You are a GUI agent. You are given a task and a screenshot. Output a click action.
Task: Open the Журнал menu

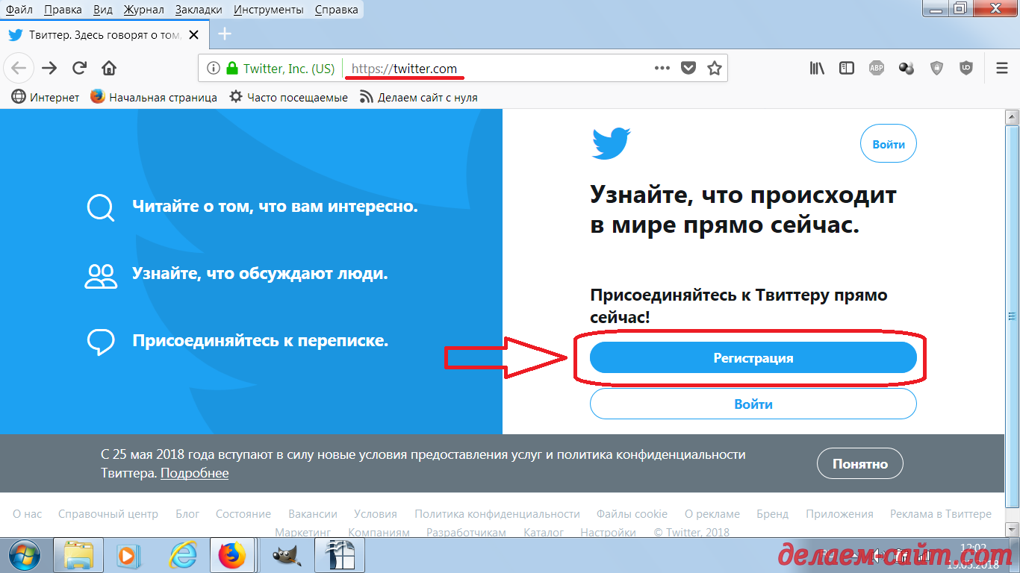coord(144,10)
